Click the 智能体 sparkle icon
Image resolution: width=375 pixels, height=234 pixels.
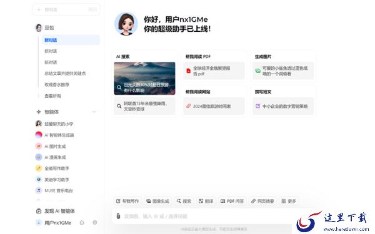coord(39,112)
